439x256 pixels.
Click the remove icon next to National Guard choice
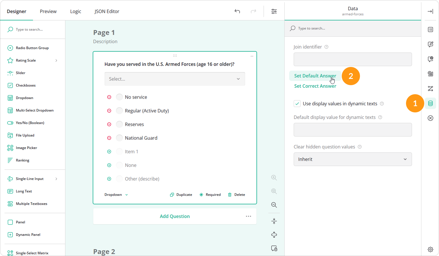click(x=109, y=138)
